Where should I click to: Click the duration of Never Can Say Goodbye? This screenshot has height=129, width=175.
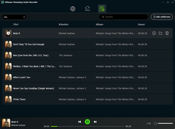tap(142, 88)
